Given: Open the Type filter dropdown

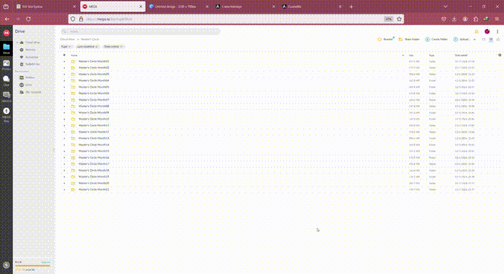Looking at the screenshot, I should point(66,46).
